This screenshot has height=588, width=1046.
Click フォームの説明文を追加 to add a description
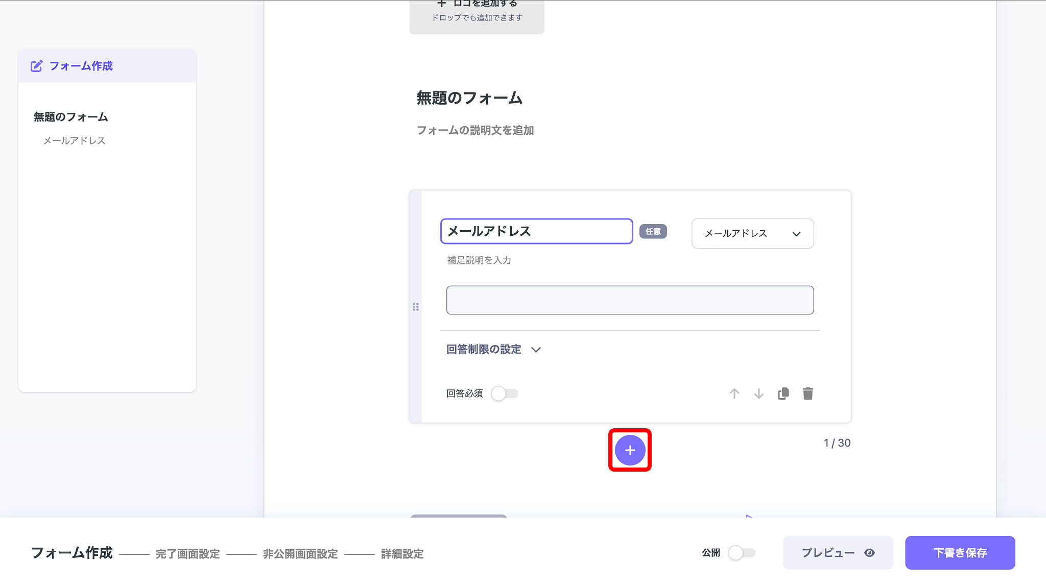tap(475, 131)
